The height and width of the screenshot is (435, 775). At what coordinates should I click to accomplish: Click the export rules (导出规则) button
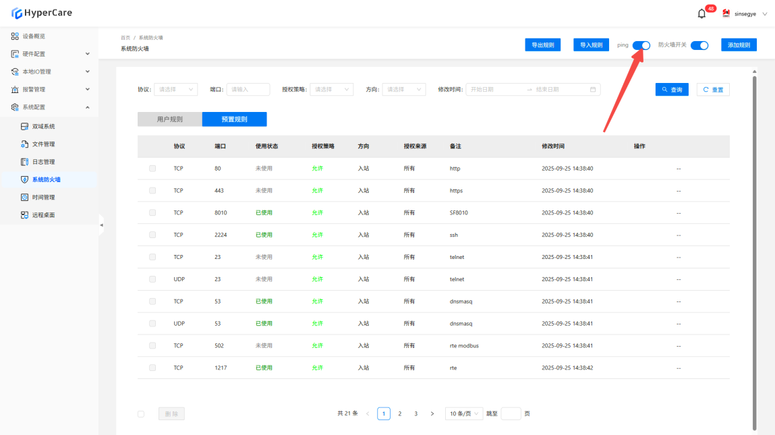(x=542, y=45)
